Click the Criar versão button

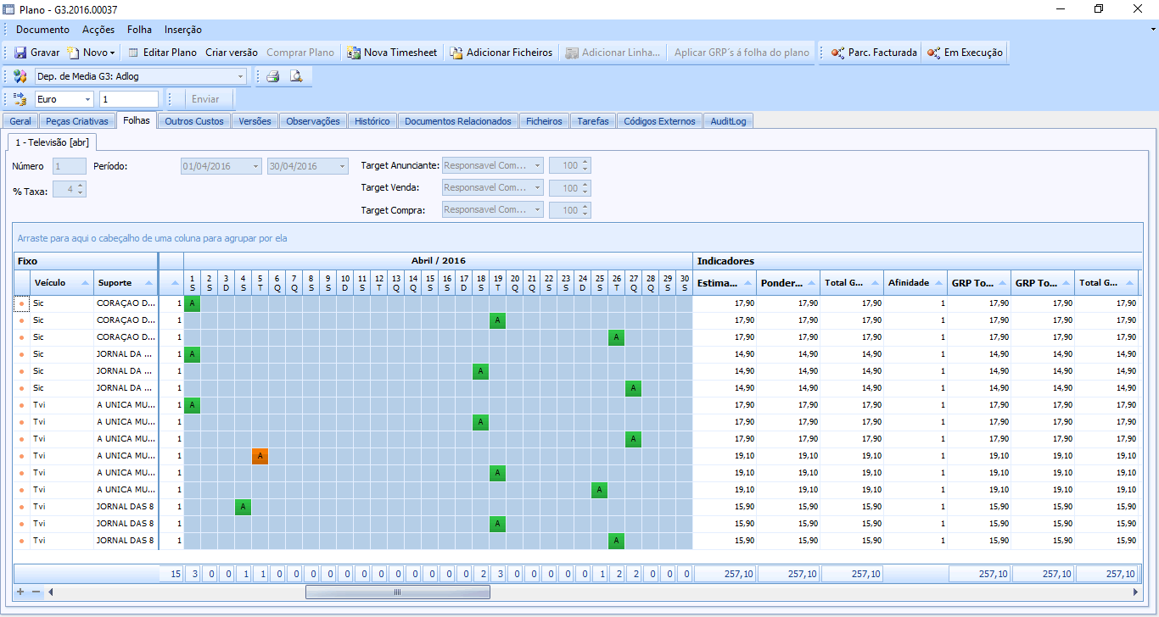pos(231,53)
